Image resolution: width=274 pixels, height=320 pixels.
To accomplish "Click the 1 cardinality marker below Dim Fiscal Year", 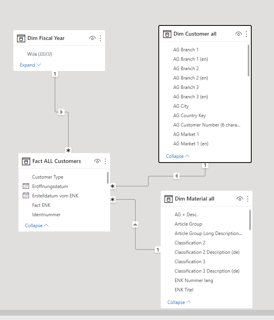I will pos(55,74).
